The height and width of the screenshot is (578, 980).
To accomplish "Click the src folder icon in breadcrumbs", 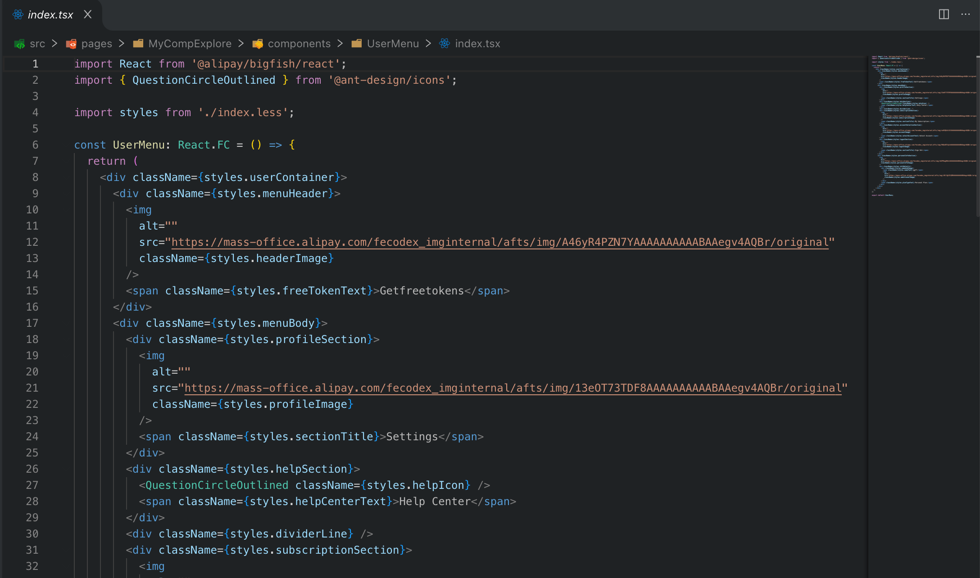I will [19, 44].
